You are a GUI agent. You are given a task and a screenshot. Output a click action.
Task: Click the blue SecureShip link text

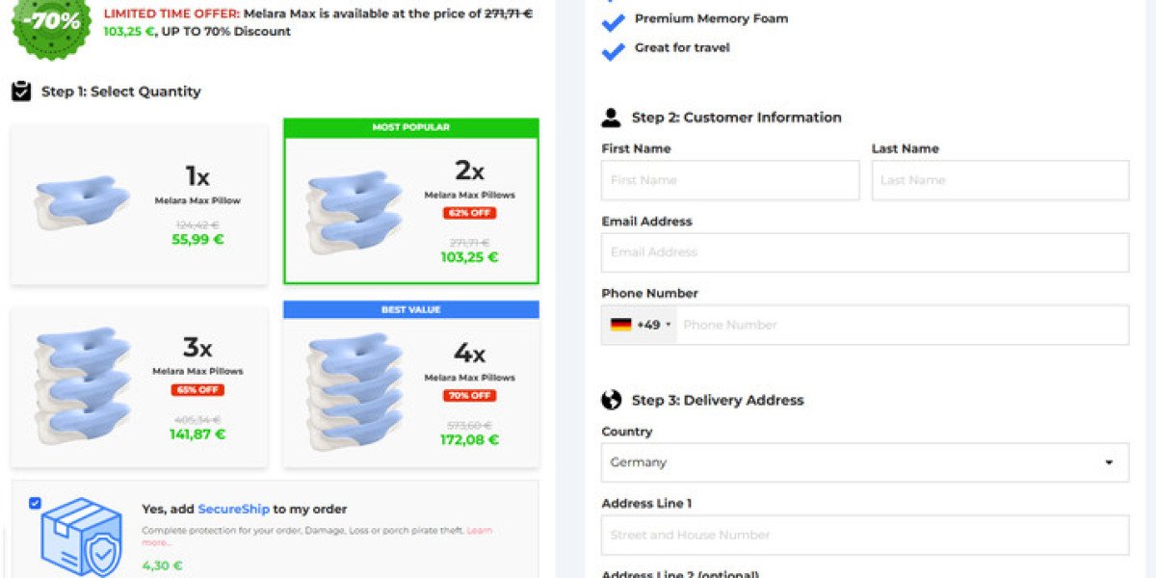(x=233, y=509)
